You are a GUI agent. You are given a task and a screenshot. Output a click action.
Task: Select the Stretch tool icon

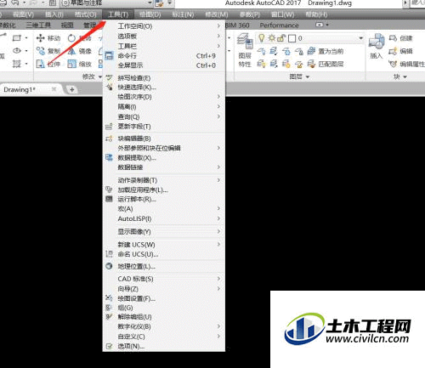pyautogui.click(x=40, y=64)
